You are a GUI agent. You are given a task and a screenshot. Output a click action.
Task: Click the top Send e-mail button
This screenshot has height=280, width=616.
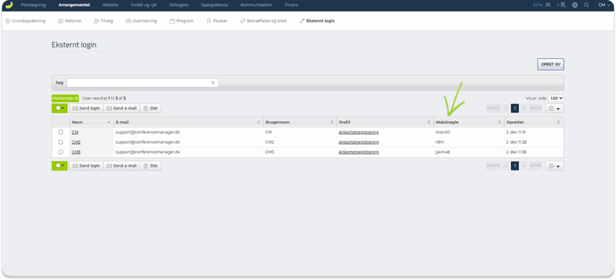(122, 108)
